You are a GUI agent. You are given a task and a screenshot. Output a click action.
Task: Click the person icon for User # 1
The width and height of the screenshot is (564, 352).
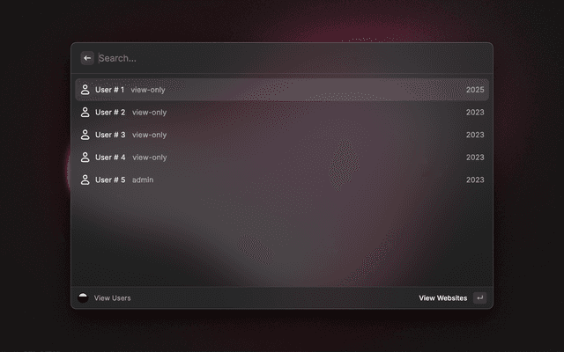click(x=85, y=90)
